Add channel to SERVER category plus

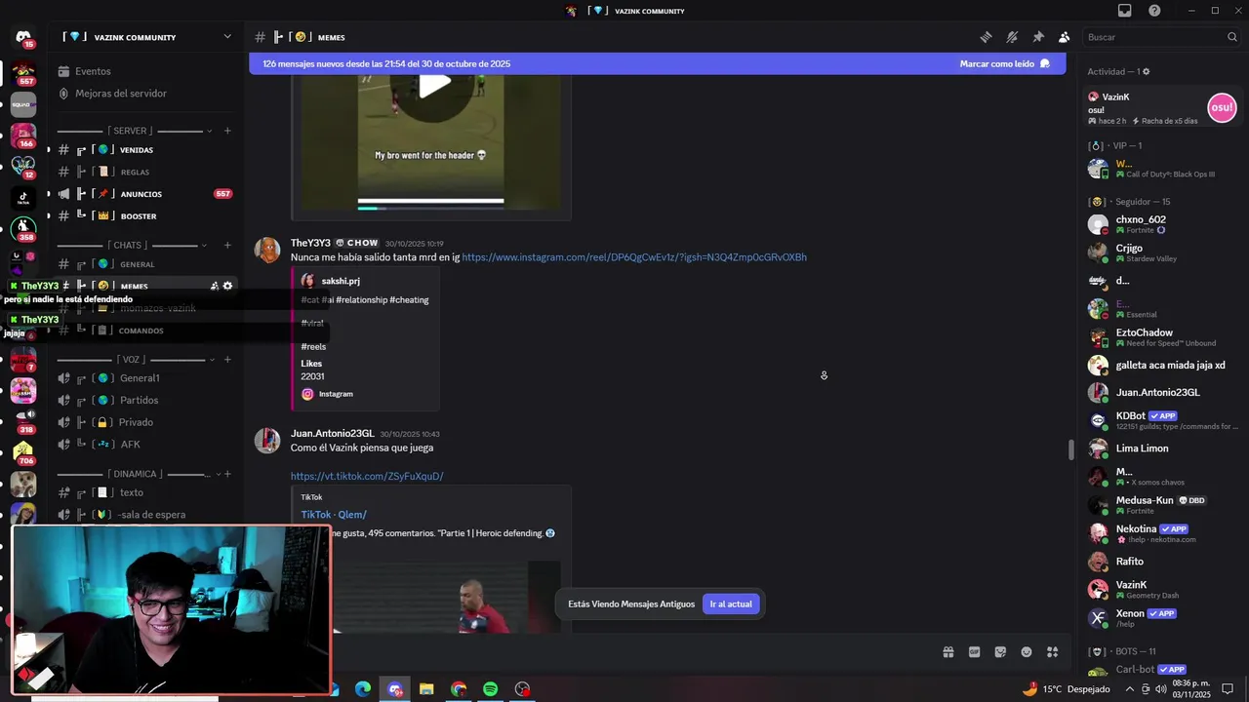[227, 131]
